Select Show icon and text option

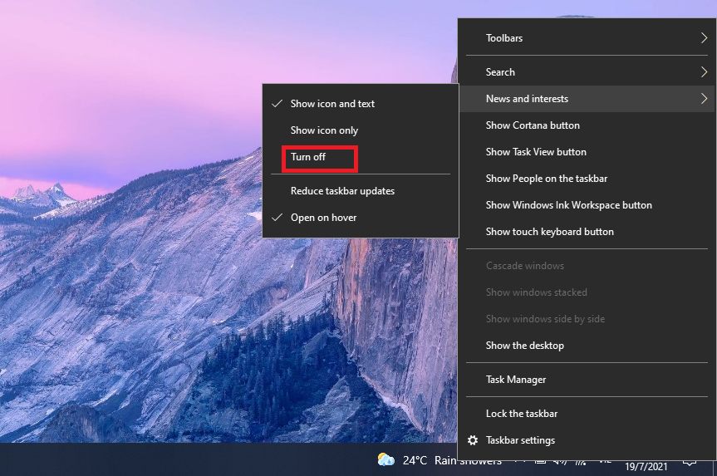[361, 104]
